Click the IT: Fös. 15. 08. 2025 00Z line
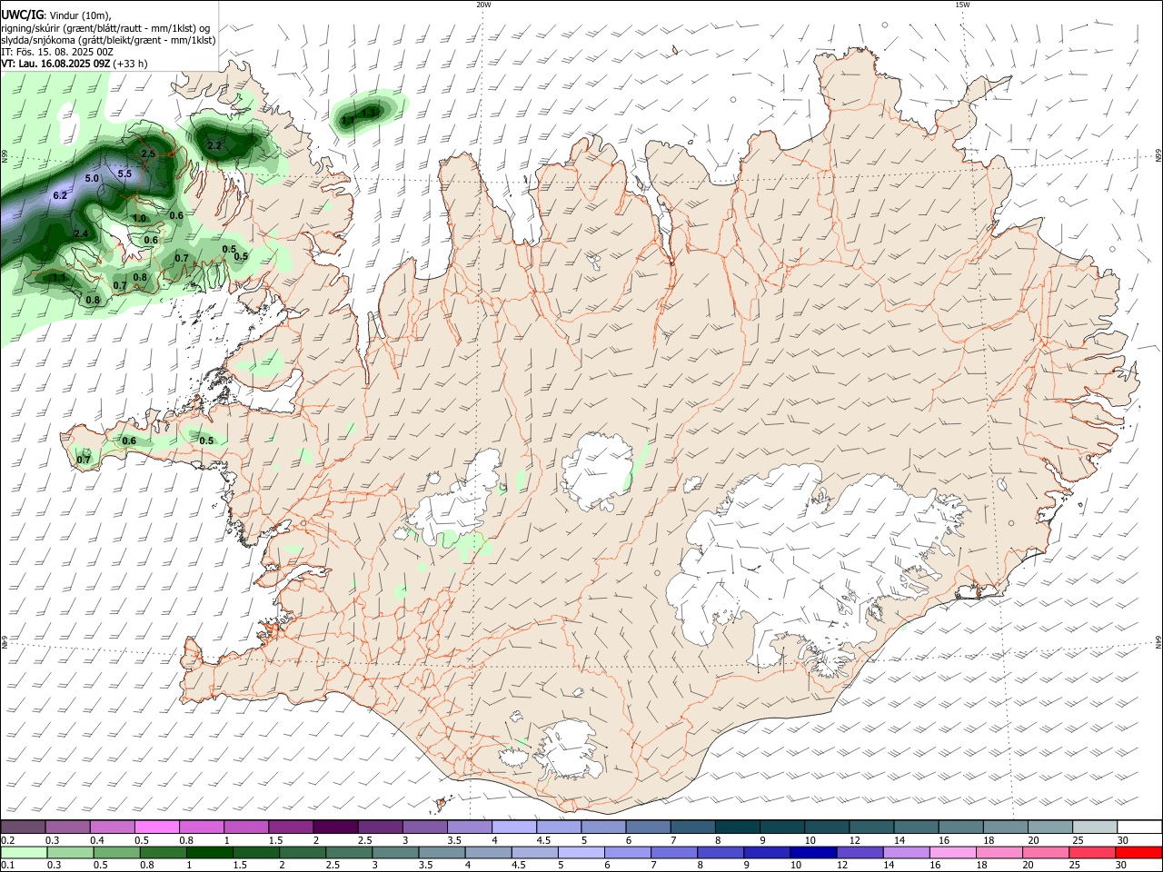The width and height of the screenshot is (1163, 872). click(x=57, y=52)
